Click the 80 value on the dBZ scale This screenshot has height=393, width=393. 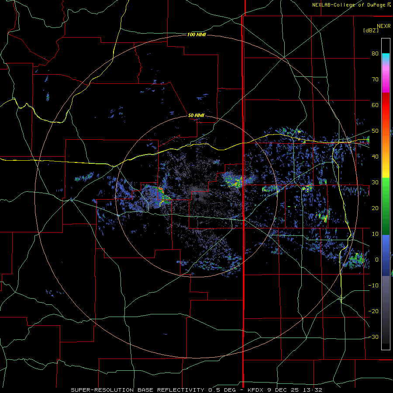tap(375, 53)
